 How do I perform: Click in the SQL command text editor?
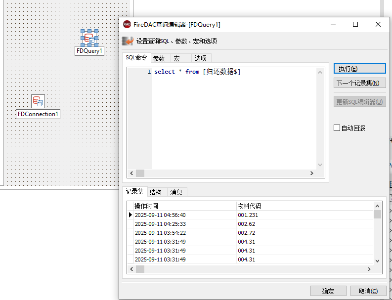(x=234, y=119)
